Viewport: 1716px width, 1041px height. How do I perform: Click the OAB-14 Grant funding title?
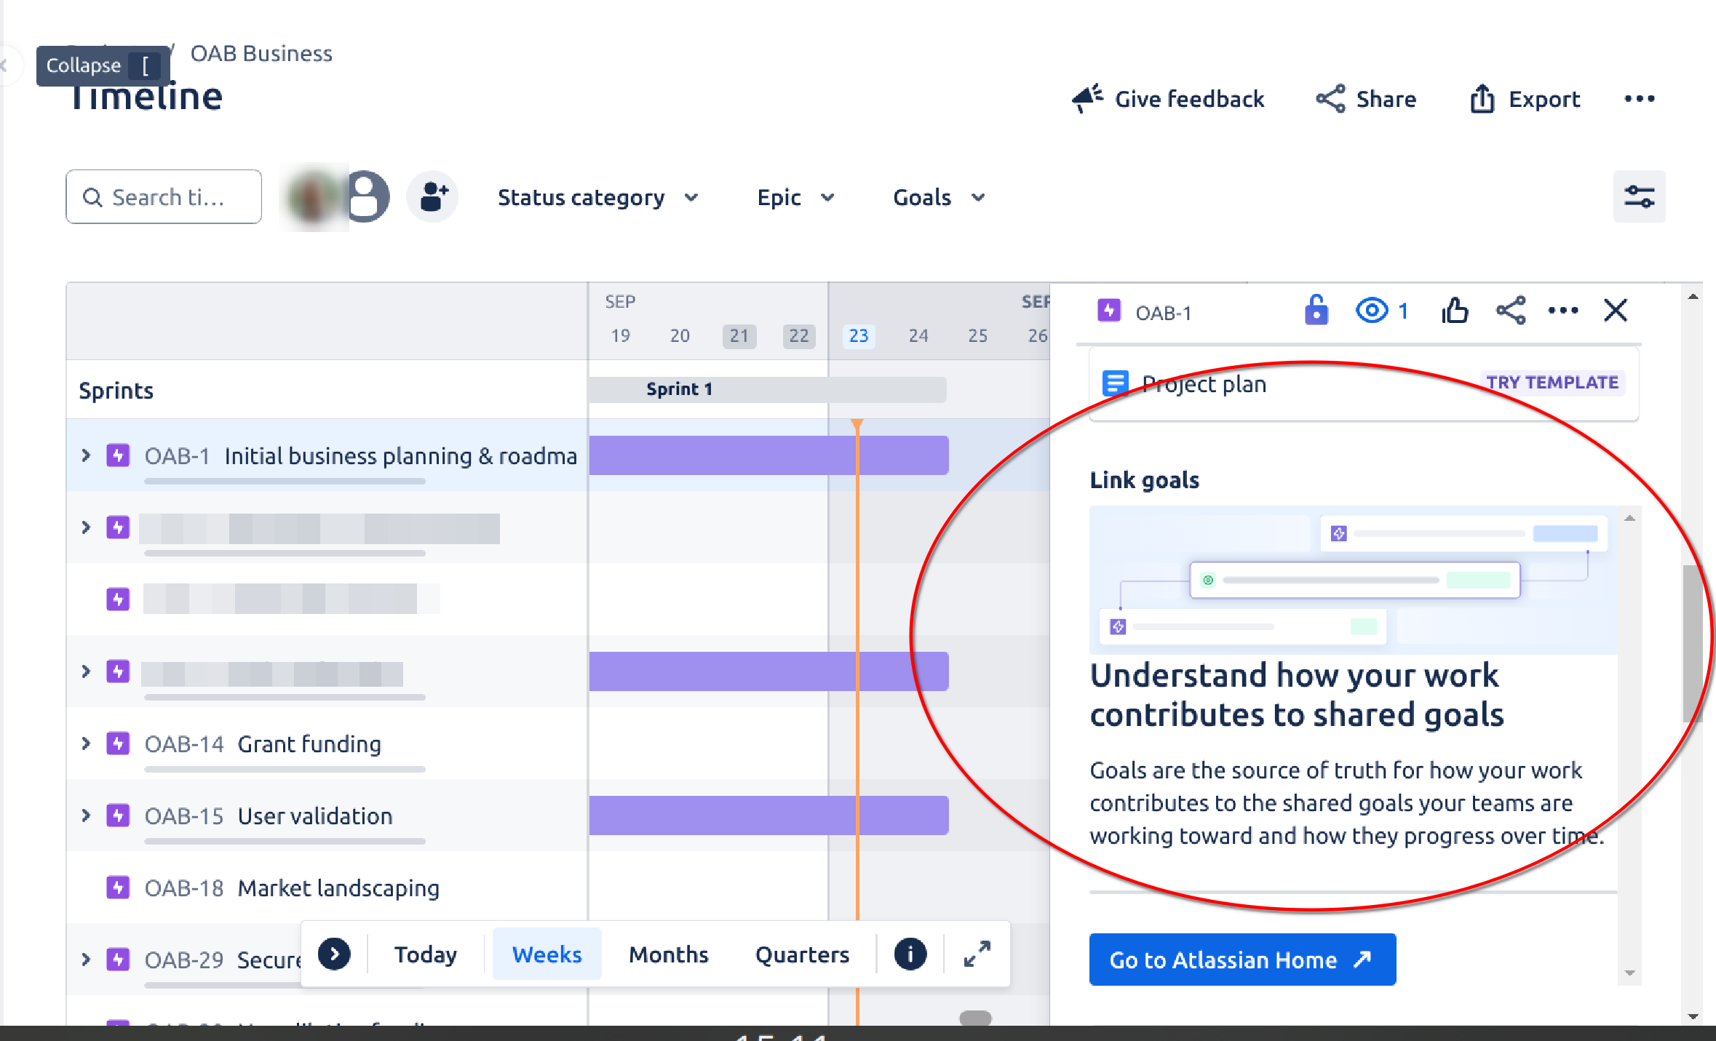click(309, 743)
